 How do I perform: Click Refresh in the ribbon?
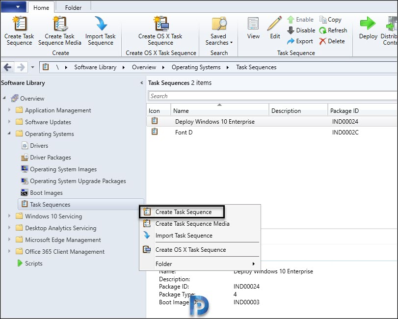333,30
